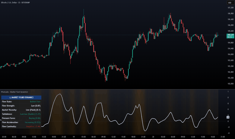The height and width of the screenshot is (139, 235).
Task: Click the 106,400 price scale label
Action: pyautogui.click(x=231, y=19)
